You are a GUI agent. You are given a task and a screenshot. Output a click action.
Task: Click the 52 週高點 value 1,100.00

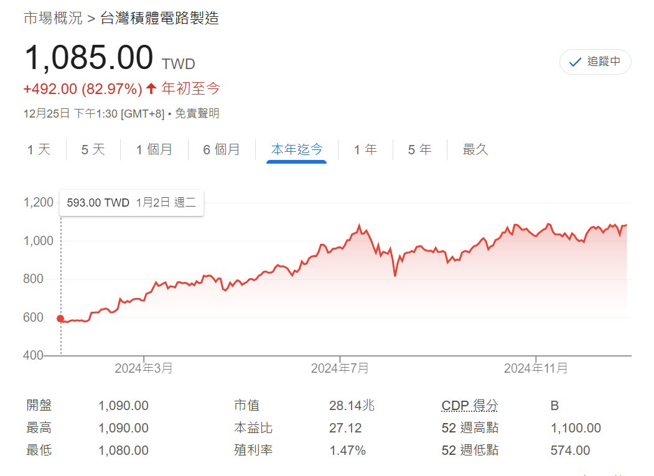point(576,428)
